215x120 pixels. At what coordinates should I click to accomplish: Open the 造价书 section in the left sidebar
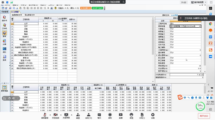4,19
